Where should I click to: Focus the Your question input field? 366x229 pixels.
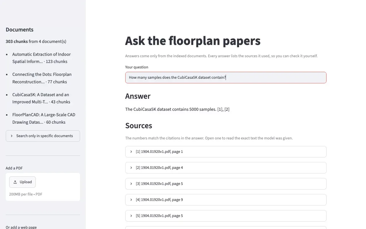(226, 78)
